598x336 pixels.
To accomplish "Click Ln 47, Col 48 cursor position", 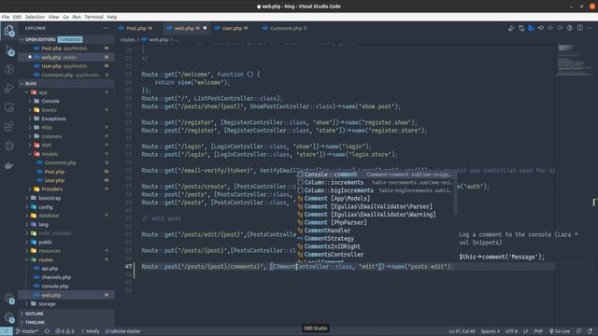I will point(462,331).
